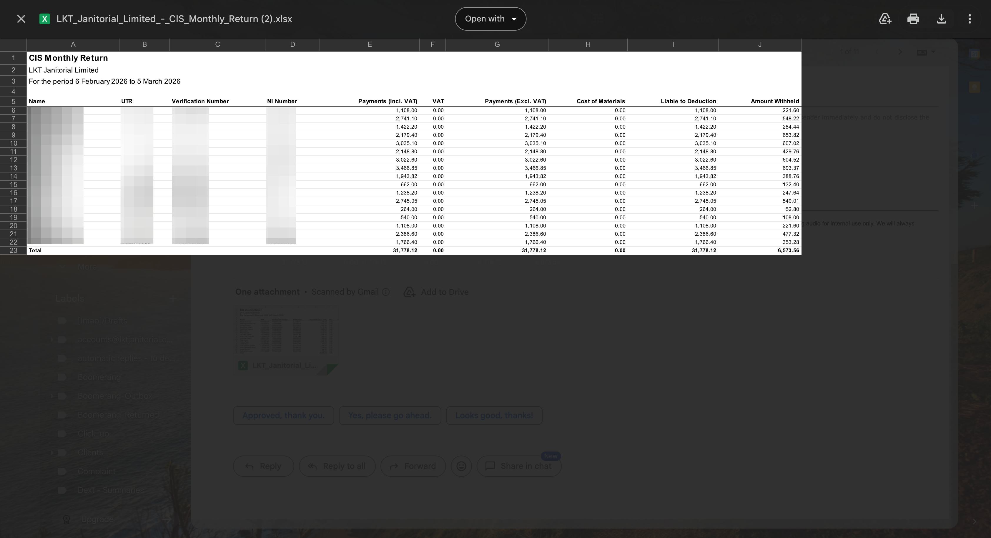Click the emoji reaction icon
Viewport: 991px width, 538px height.
pyautogui.click(x=461, y=466)
